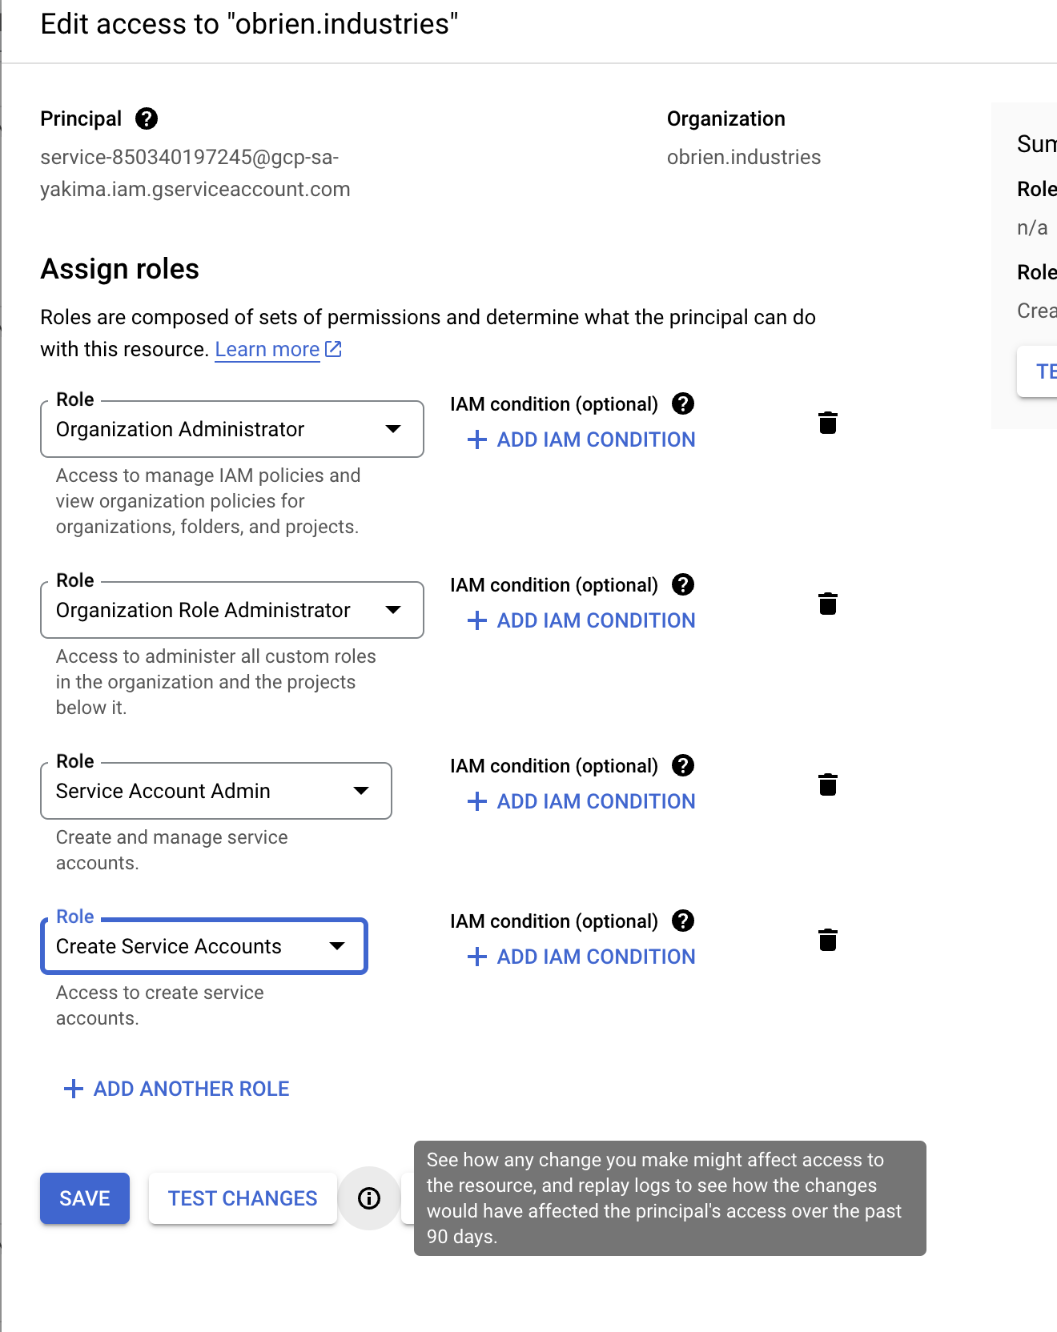Click the Test Changes button
1057x1332 pixels.
[243, 1198]
